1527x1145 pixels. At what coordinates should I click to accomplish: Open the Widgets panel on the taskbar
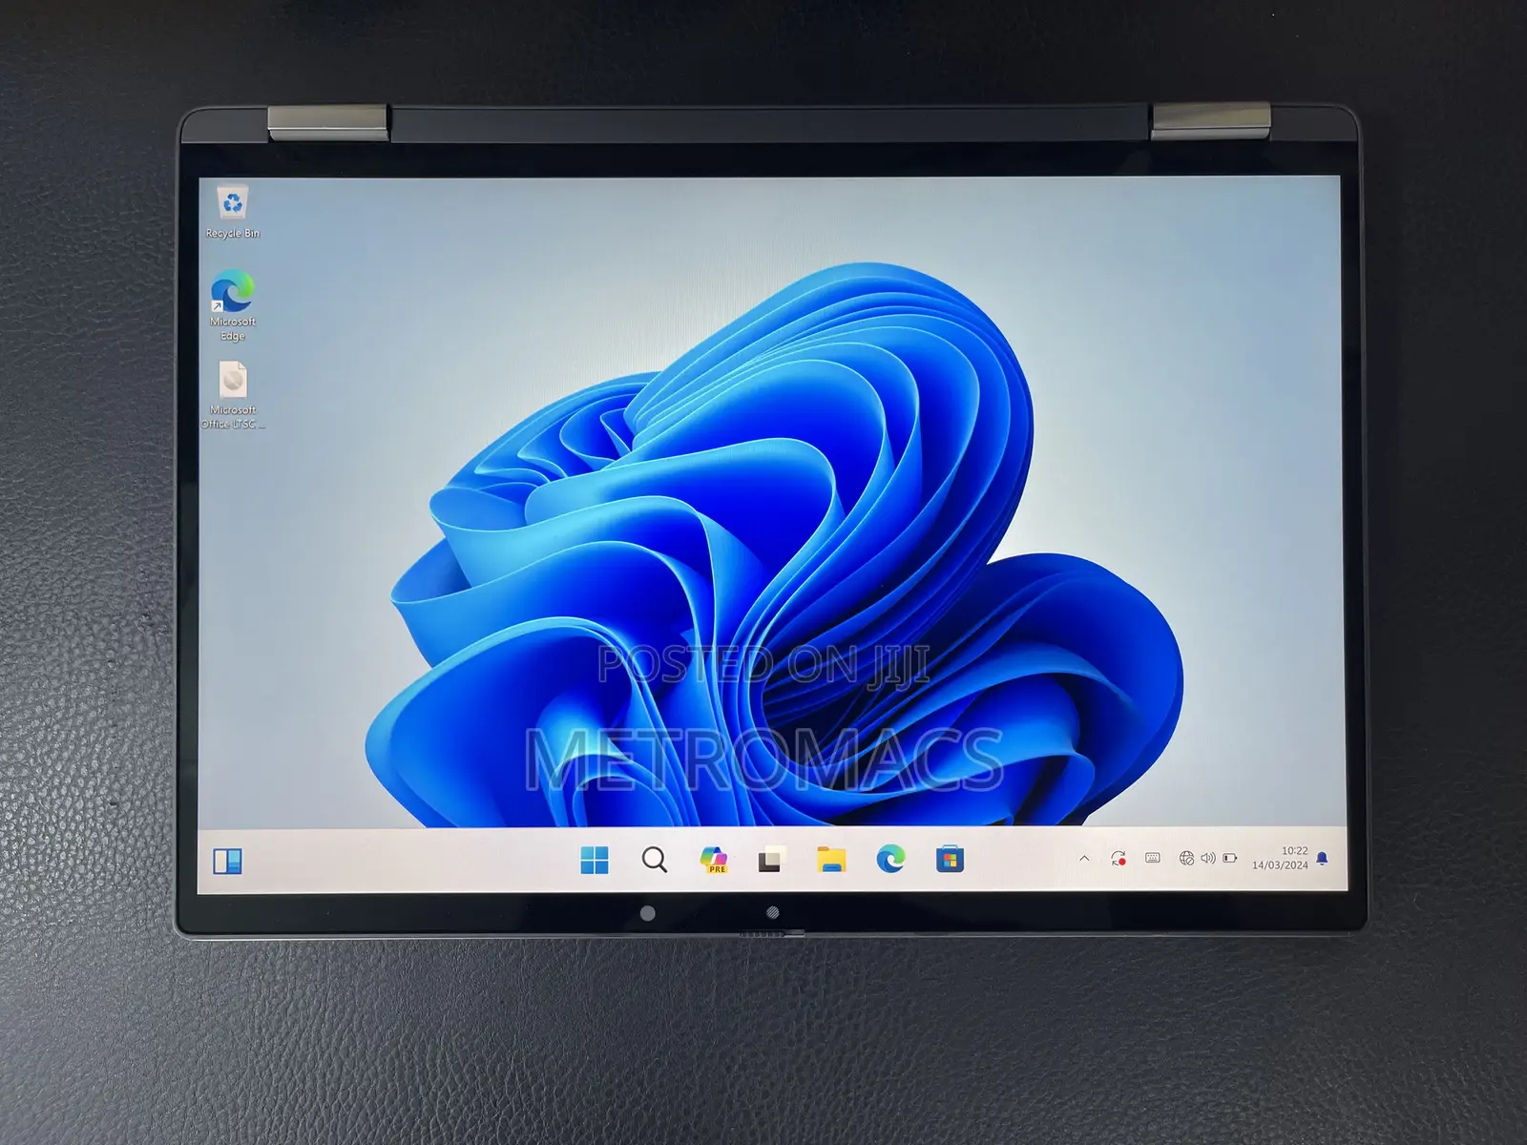tap(227, 862)
